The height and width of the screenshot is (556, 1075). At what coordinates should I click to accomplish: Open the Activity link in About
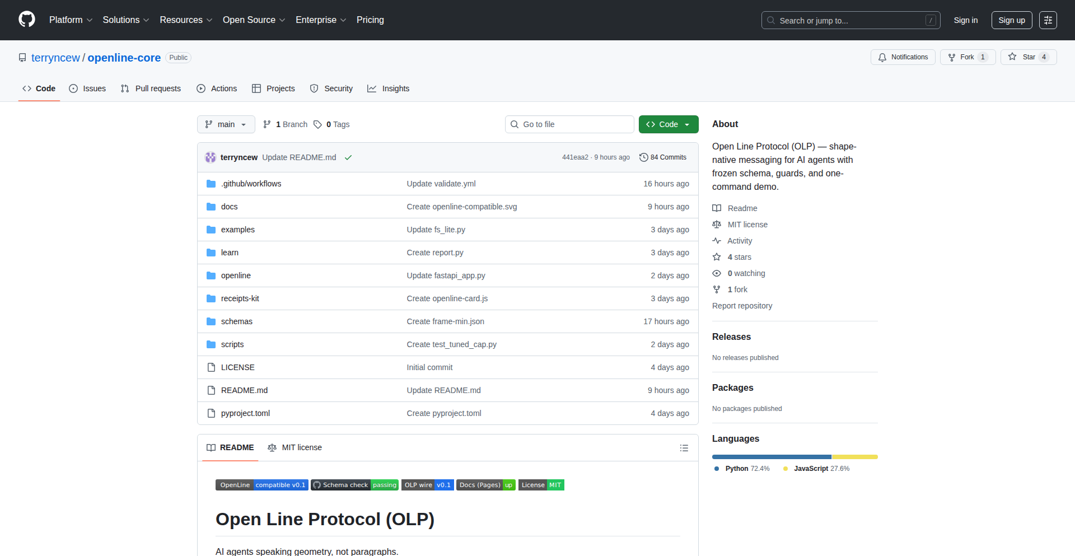point(732,241)
